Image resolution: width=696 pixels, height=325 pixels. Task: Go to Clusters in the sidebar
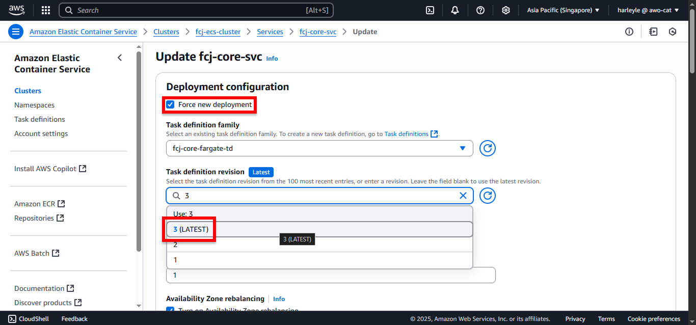coord(28,91)
